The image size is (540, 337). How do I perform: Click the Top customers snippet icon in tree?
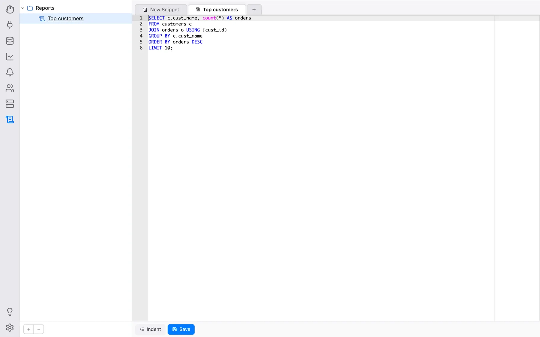(42, 19)
